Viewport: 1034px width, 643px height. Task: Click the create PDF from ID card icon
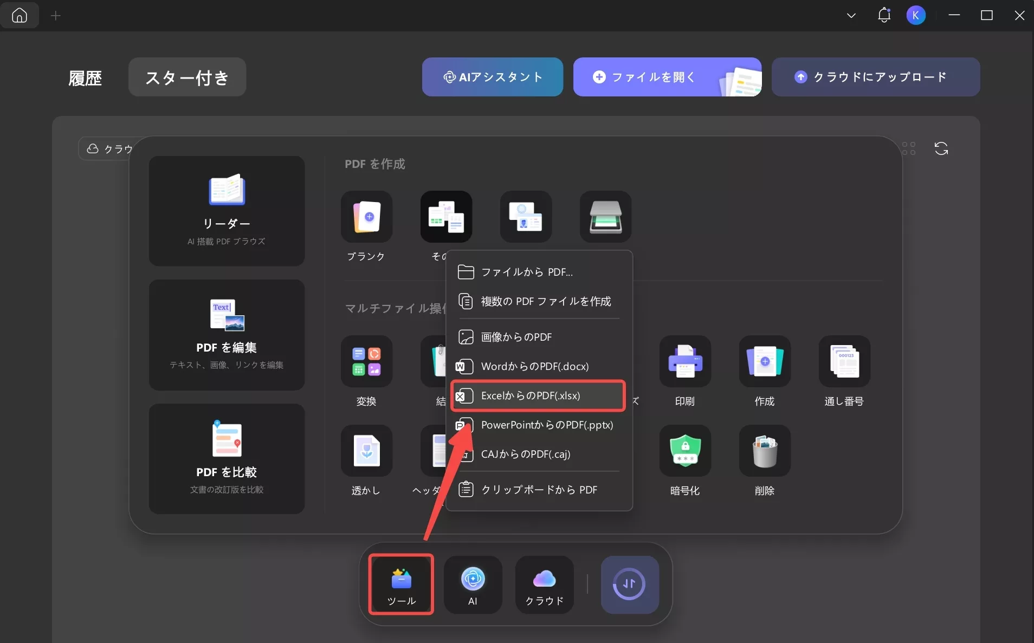[x=526, y=217]
